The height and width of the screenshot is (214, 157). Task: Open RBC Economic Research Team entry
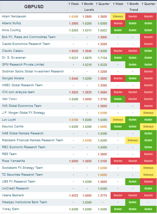tap(24, 147)
